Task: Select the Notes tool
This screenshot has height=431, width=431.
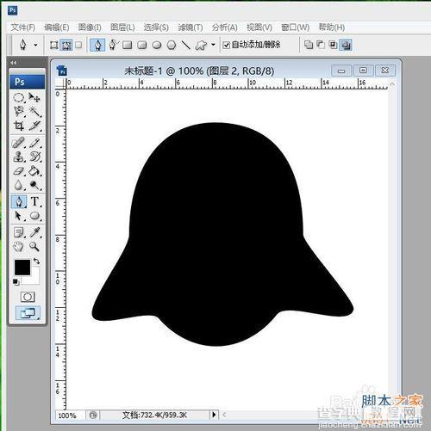Action: click(x=19, y=232)
